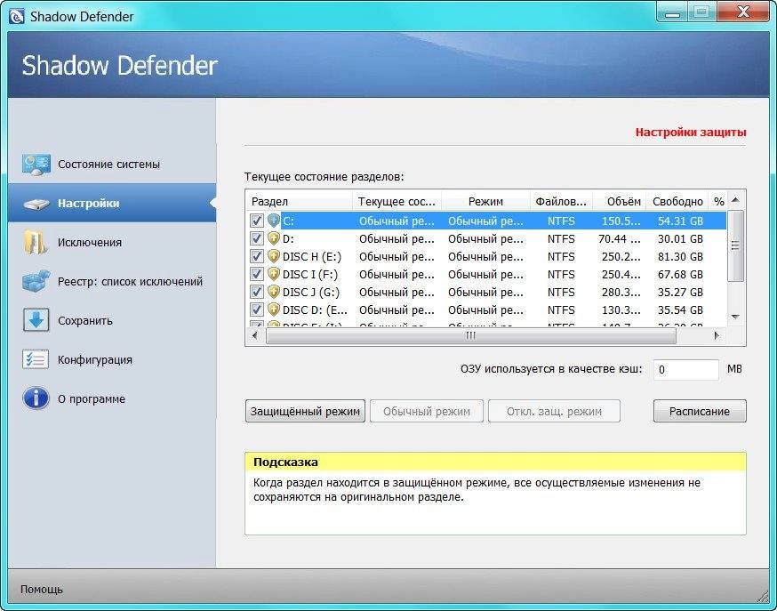Click the Сохранить download arrow icon

click(x=36, y=320)
